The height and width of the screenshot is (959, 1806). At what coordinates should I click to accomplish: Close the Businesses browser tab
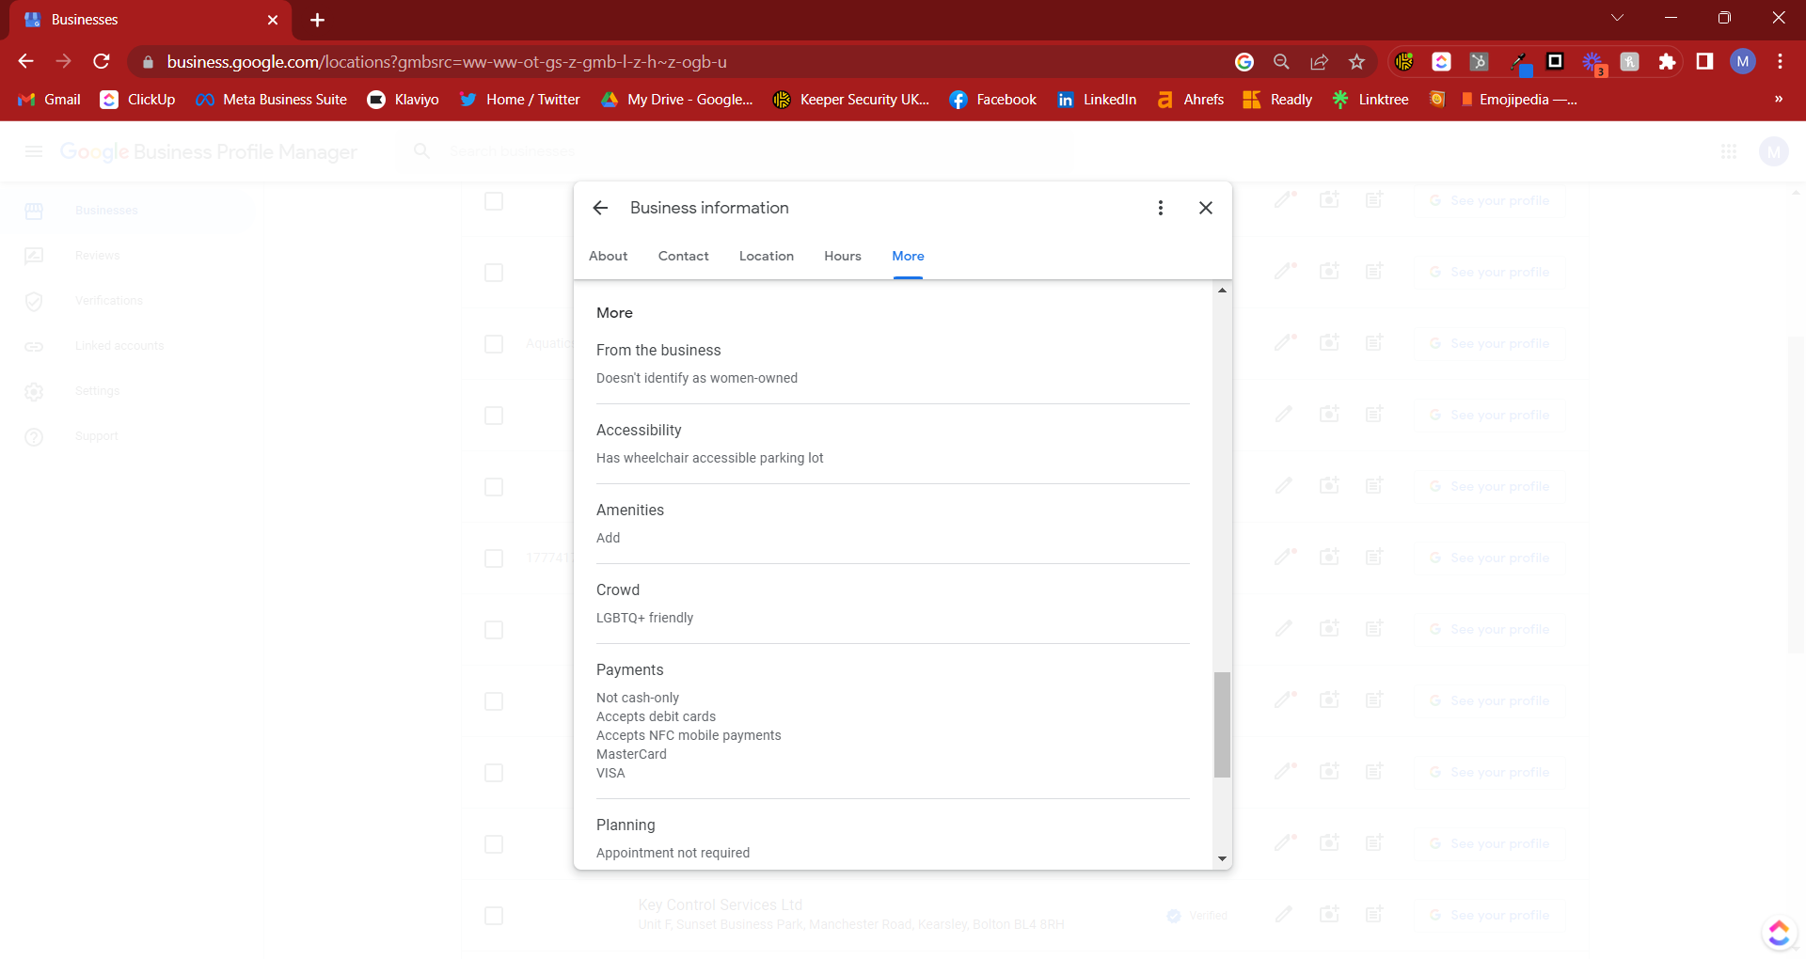[x=273, y=20]
